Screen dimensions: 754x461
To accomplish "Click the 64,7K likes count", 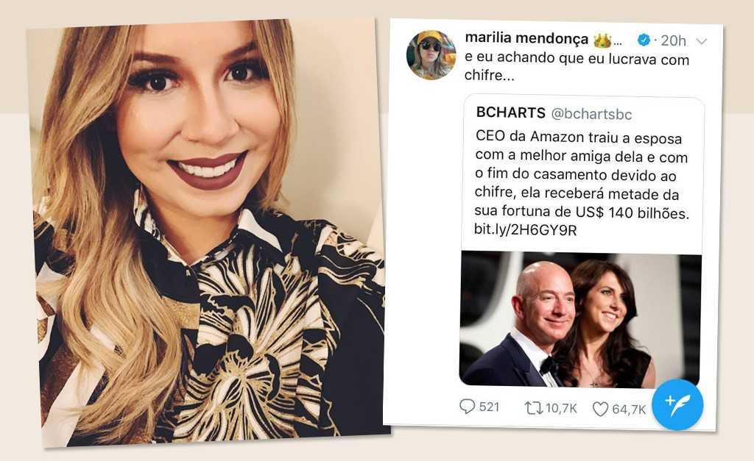I will pos(629,409).
